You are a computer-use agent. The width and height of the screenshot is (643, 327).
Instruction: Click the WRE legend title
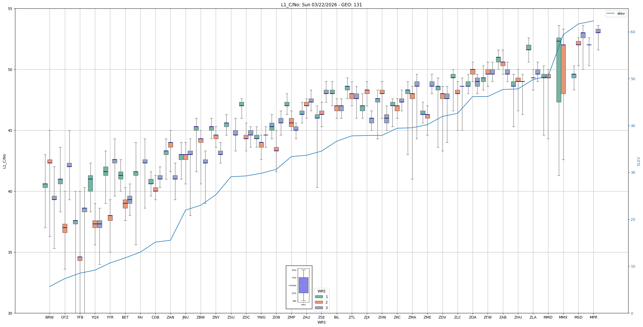[x=321, y=291]
